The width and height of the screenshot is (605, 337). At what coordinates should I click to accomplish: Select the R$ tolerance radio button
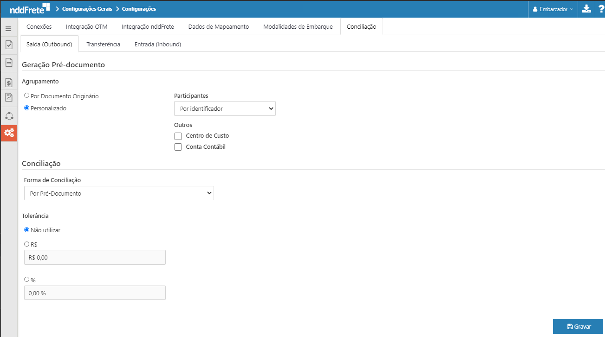[27, 244]
